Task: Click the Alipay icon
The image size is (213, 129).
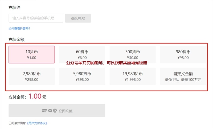Action: coord(55,111)
